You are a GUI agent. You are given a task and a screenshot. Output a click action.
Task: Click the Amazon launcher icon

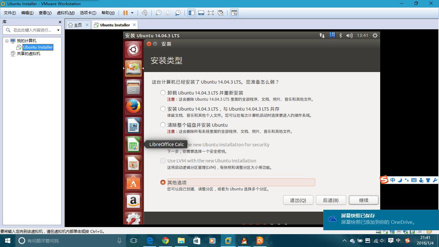click(x=133, y=201)
